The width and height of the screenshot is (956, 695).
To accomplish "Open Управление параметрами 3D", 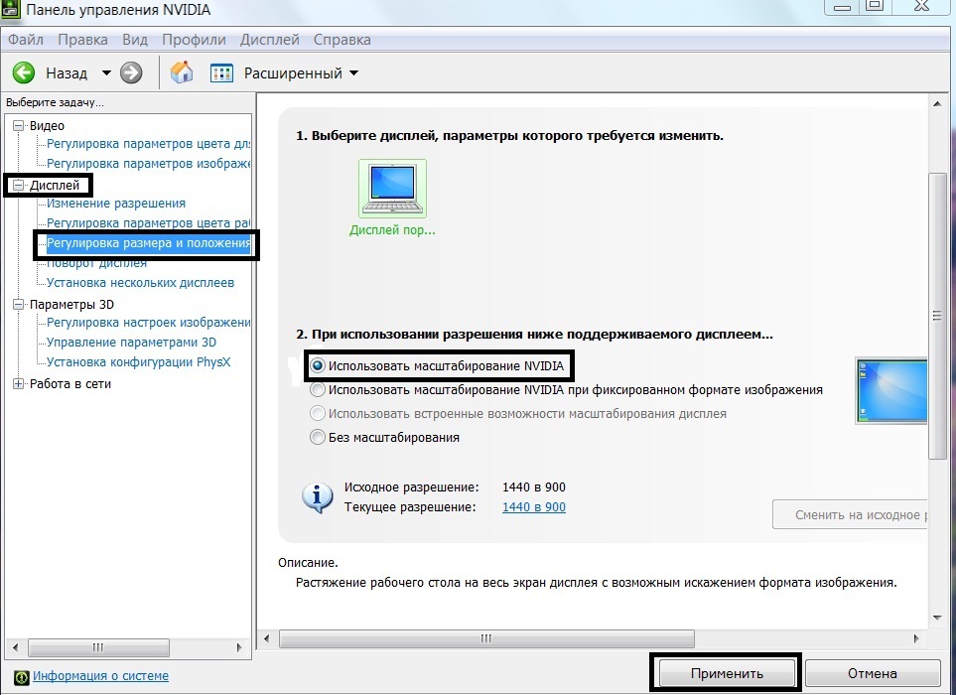I will click(131, 343).
